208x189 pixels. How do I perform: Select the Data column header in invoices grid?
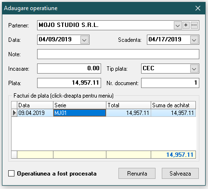(x=35, y=105)
